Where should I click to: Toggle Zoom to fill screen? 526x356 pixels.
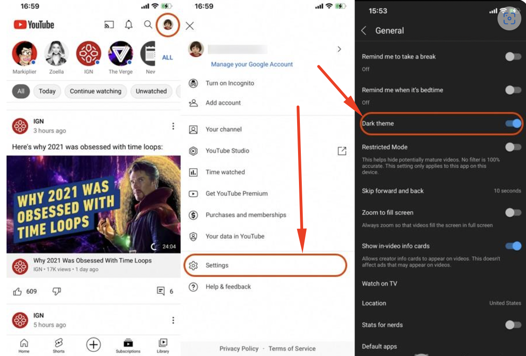click(513, 213)
